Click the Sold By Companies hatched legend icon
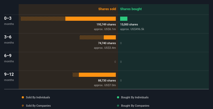Screen dimensions: 213x109 click(23, 106)
